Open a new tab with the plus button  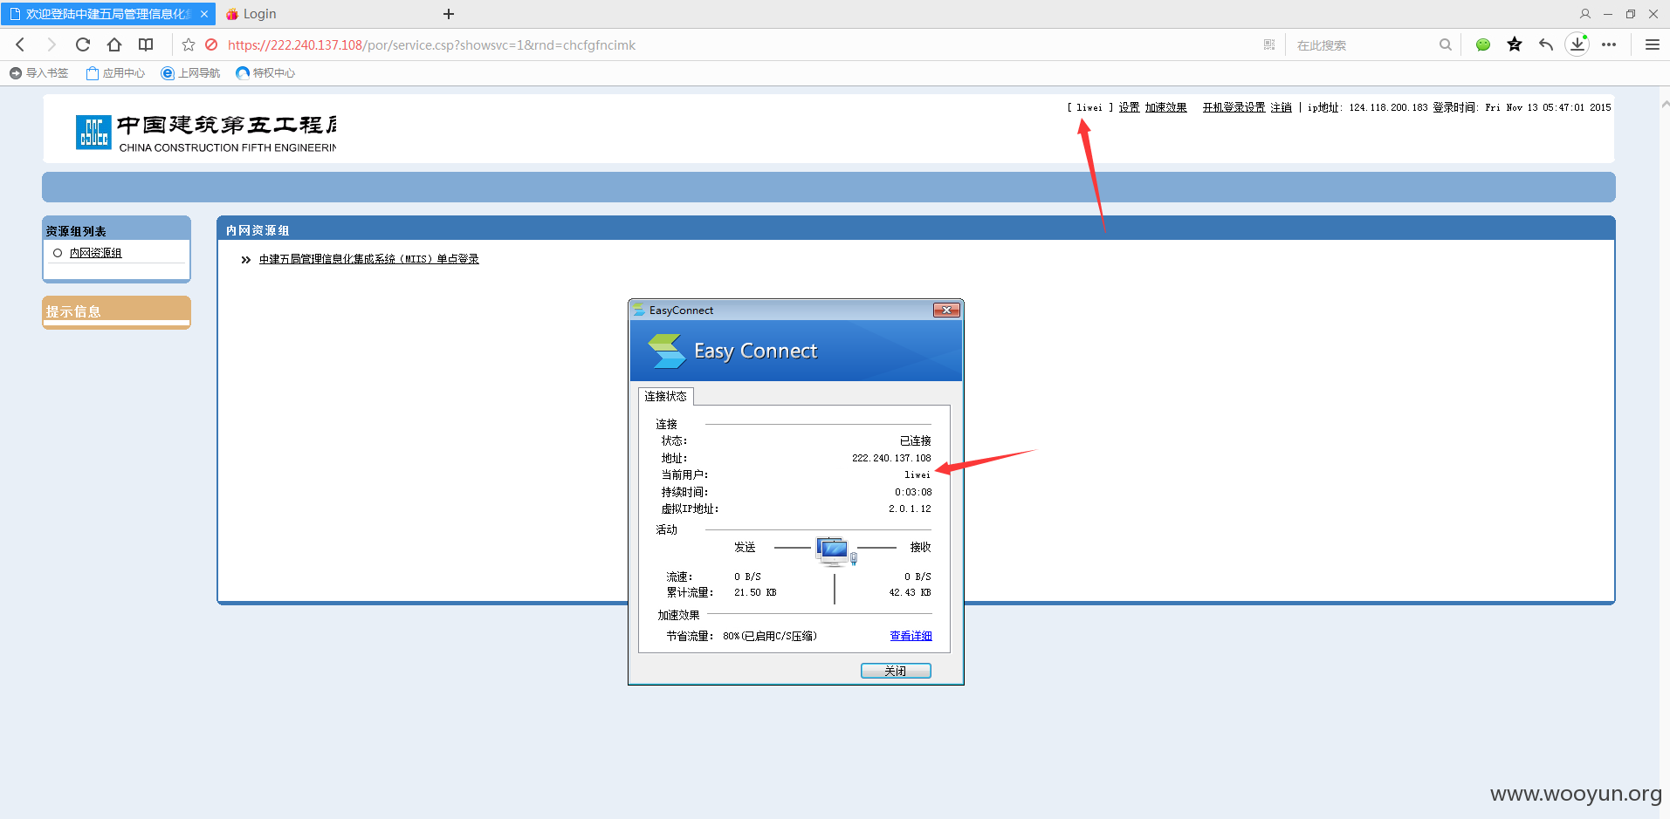click(449, 14)
